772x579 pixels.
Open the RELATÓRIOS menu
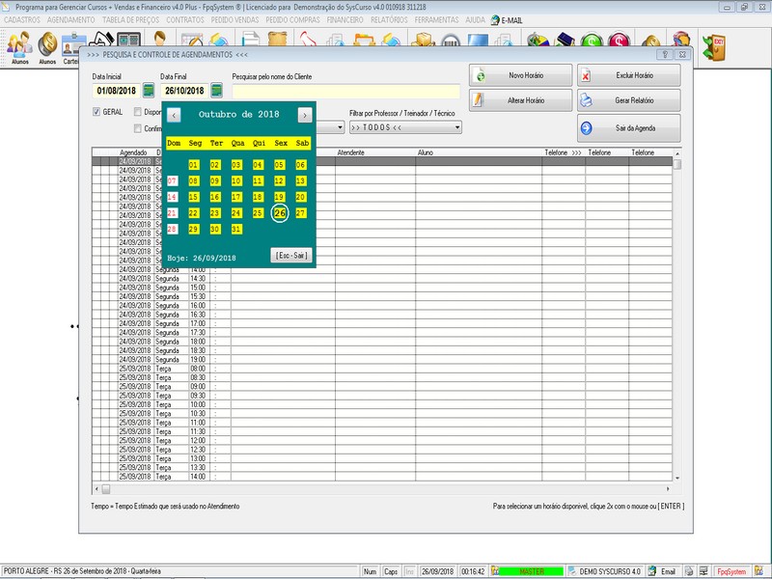(x=389, y=20)
